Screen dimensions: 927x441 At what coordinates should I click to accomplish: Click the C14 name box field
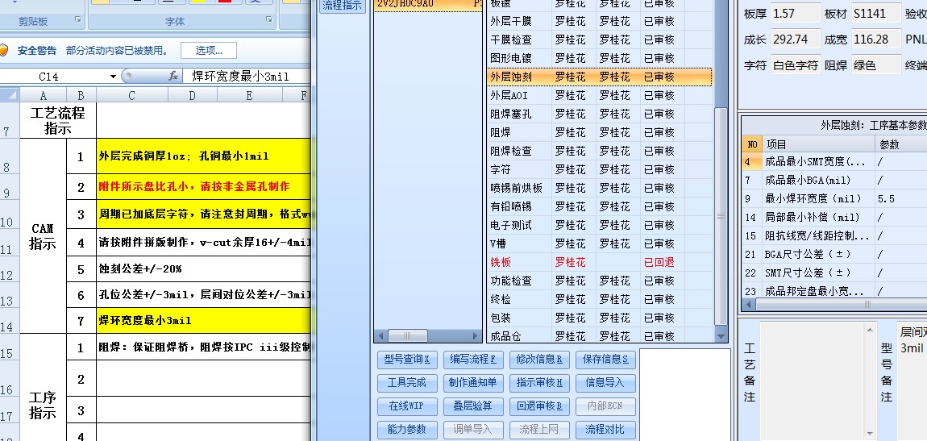(x=54, y=77)
